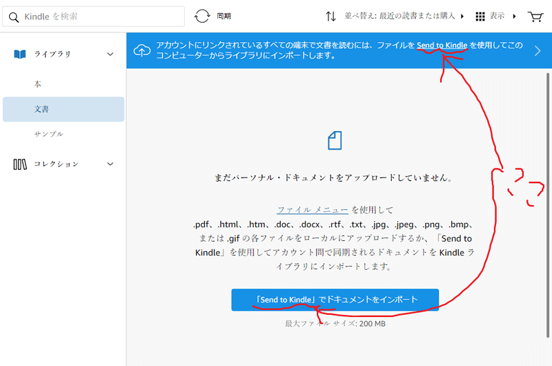Collapse the ライブラリ section chevron
This screenshot has height=366, width=552.
[110, 54]
